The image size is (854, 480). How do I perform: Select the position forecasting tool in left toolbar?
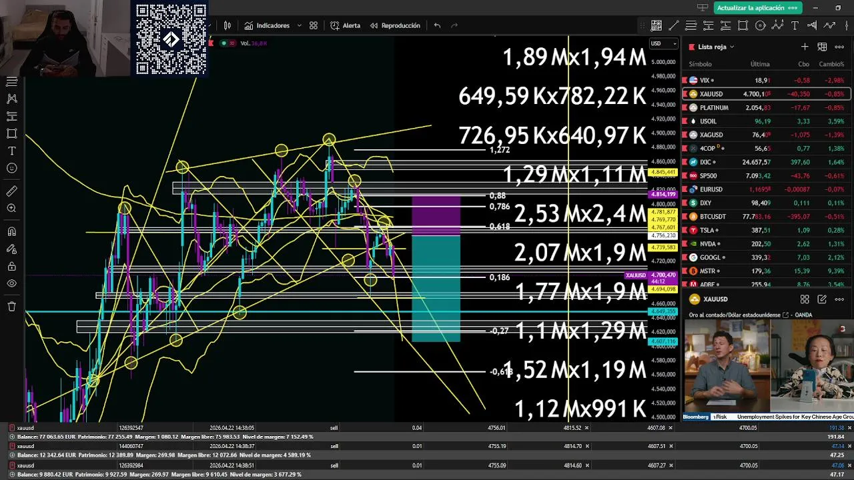click(11, 116)
